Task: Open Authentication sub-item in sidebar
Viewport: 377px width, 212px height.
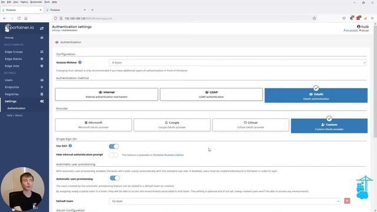Action: point(16,108)
